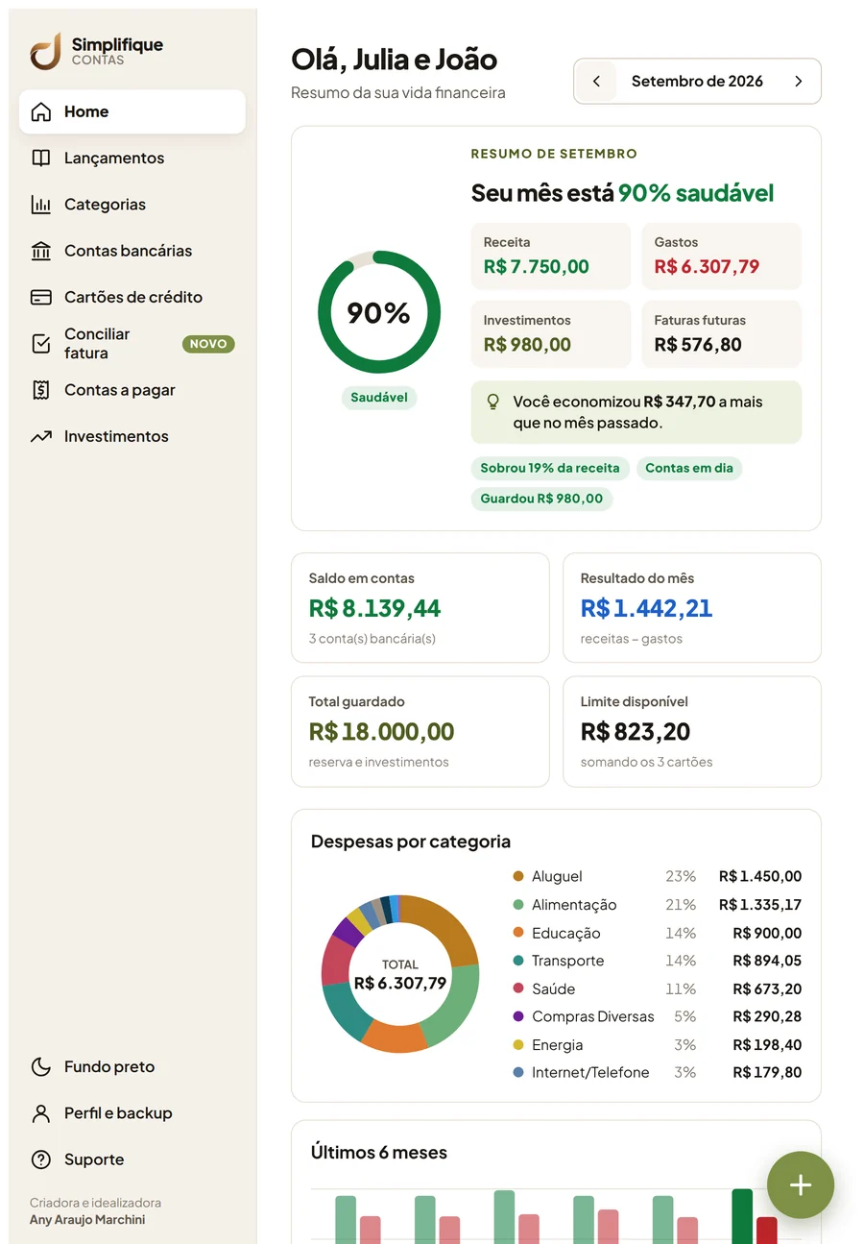Click the Simplifique Contas logo icon
864x1244 pixels.
pos(45,51)
